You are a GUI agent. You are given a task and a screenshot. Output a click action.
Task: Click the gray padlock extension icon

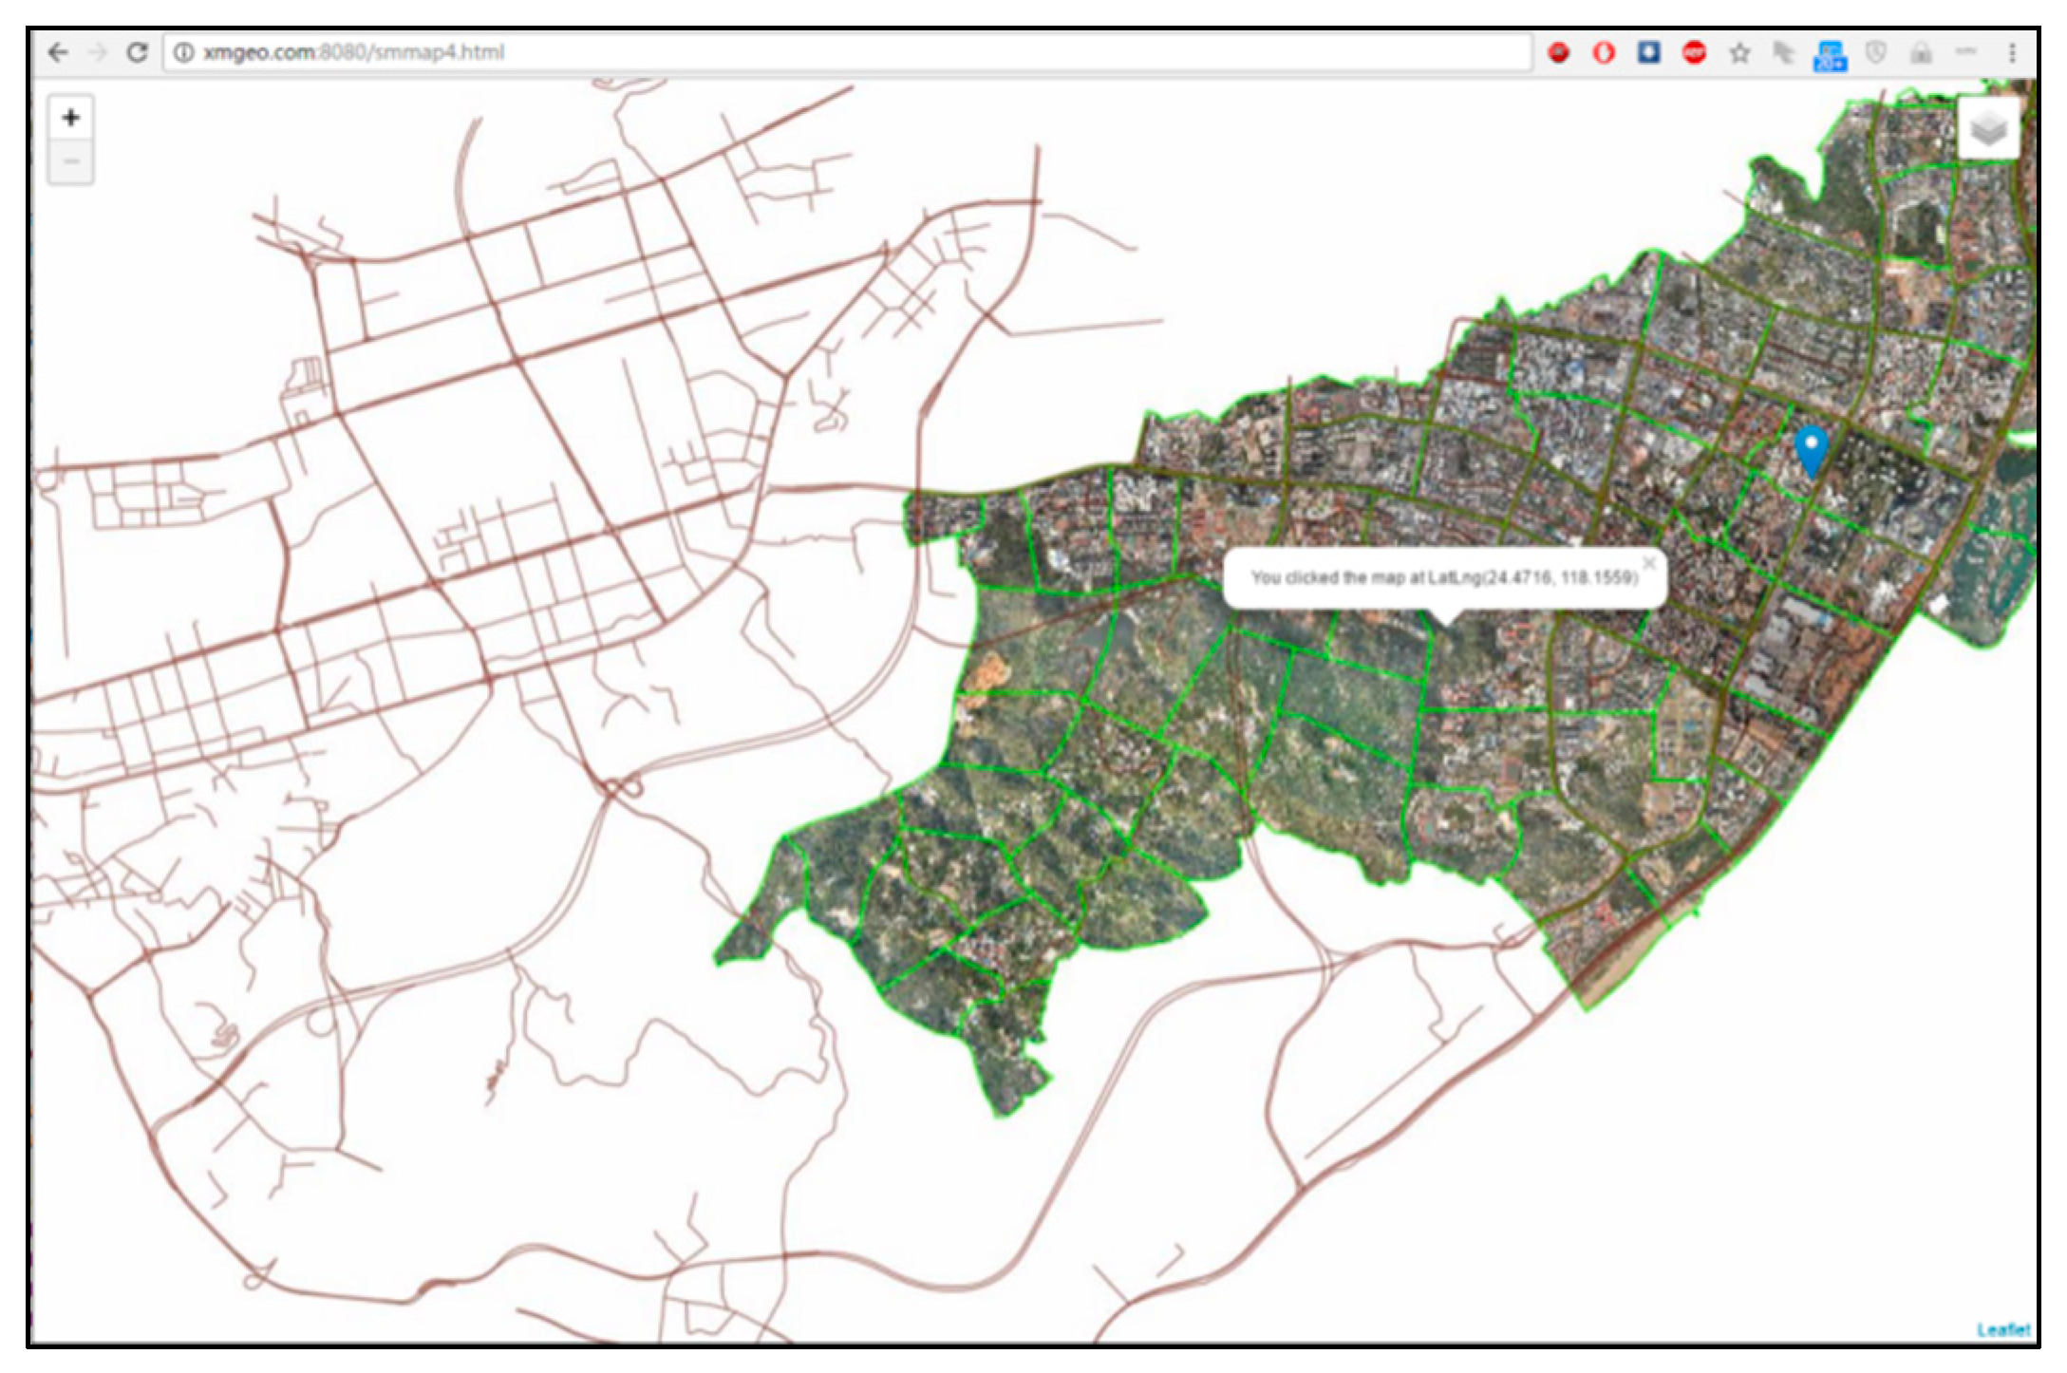click(x=1921, y=53)
